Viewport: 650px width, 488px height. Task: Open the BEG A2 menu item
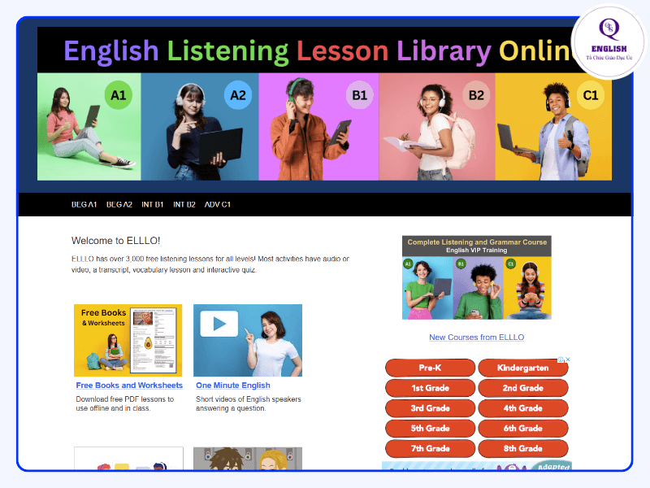click(119, 205)
